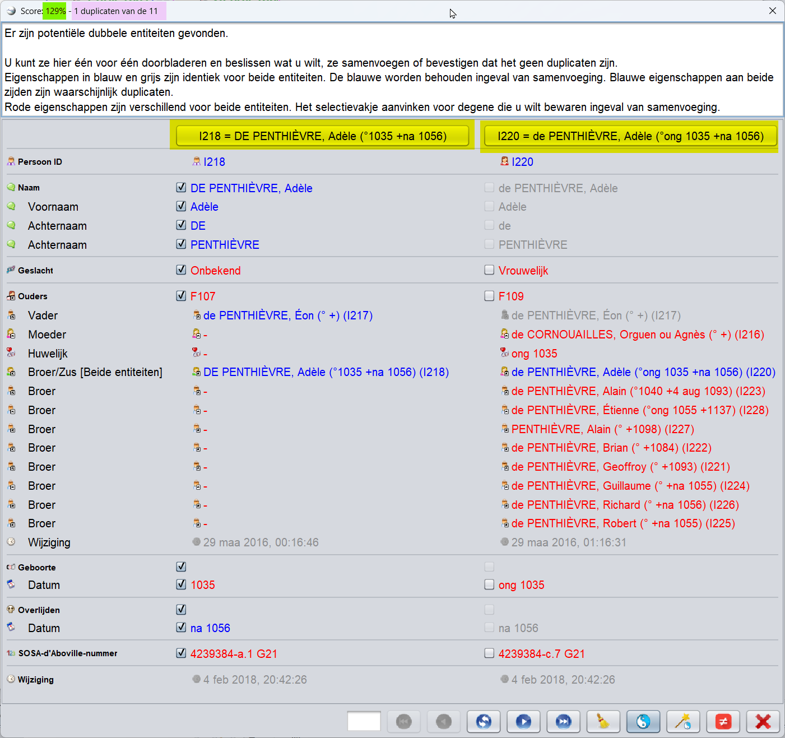Click the Overlijden skull icon

[11, 609]
